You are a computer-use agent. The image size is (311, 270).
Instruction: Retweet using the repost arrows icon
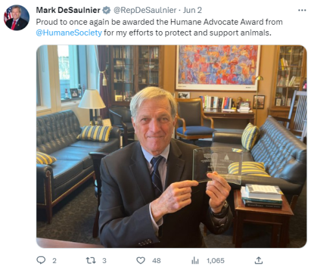(91, 260)
